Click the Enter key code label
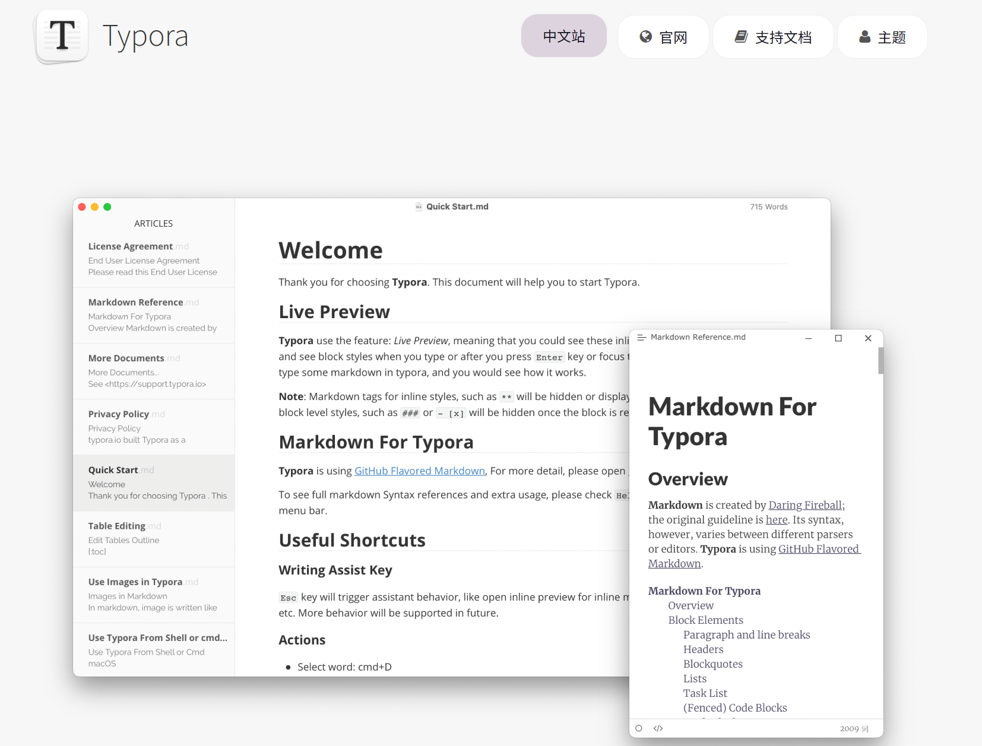The height and width of the screenshot is (746, 982). point(549,357)
